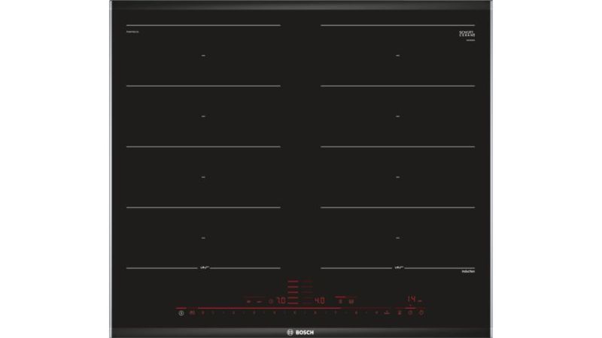Tap center mark of bottom-left cooking zone

[x=203, y=238]
